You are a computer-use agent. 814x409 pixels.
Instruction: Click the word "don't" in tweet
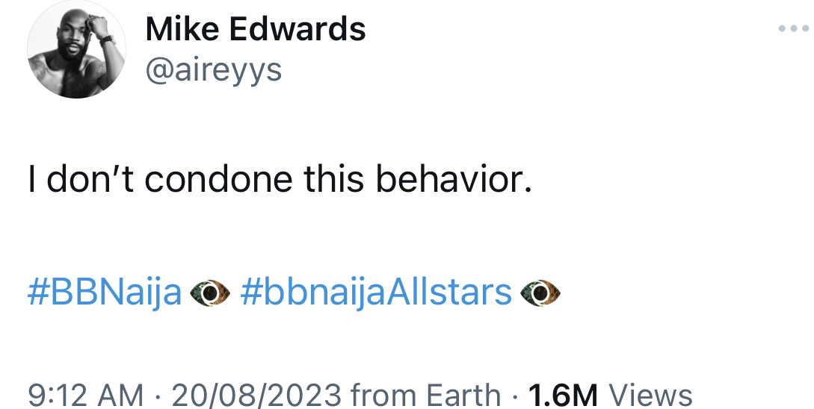90,179
